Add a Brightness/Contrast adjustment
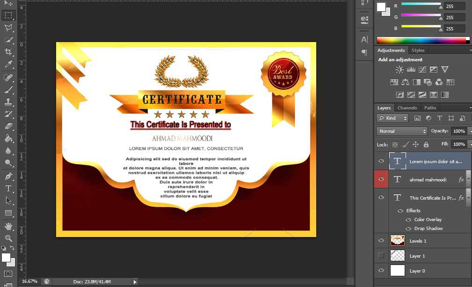 (399, 70)
